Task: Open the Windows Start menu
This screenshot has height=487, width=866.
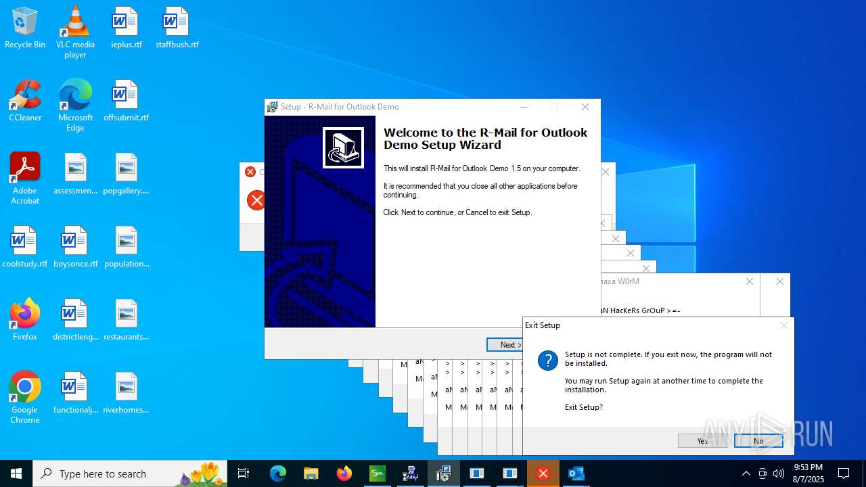Action: pos(16,473)
